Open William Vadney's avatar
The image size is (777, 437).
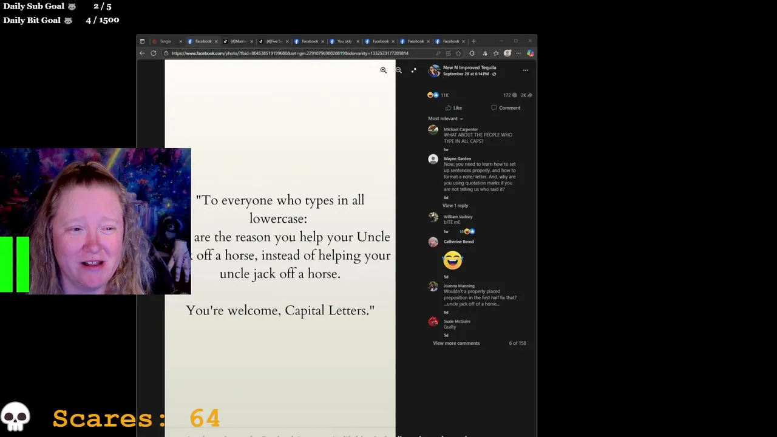[x=433, y=217]
